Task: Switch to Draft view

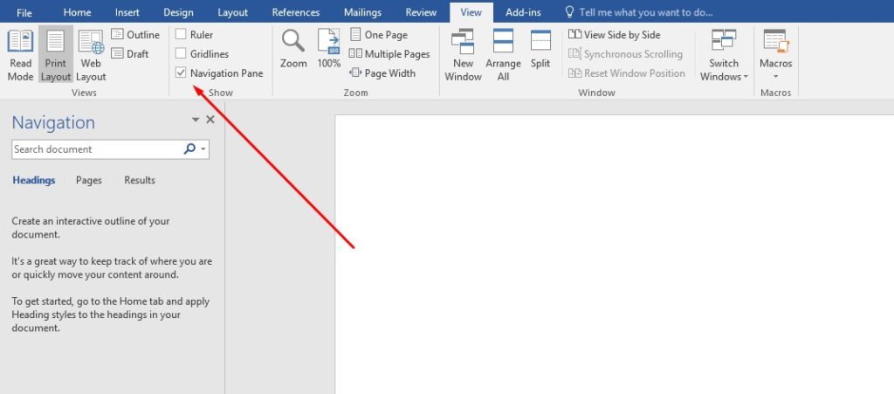Action: (130, 53)
